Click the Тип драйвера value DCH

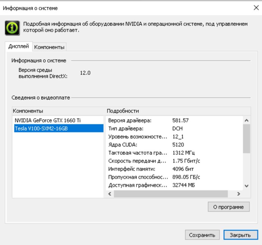click(x=177, y=129)
